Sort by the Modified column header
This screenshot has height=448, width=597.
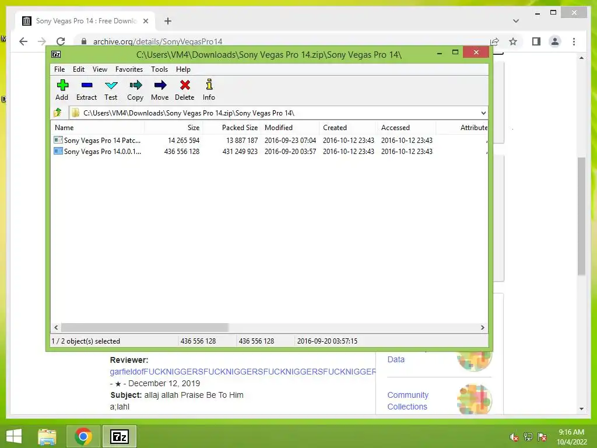coord(290,128)
